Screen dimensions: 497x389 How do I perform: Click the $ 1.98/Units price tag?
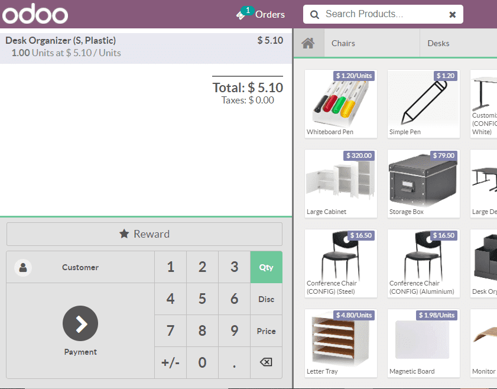(437, 315)
